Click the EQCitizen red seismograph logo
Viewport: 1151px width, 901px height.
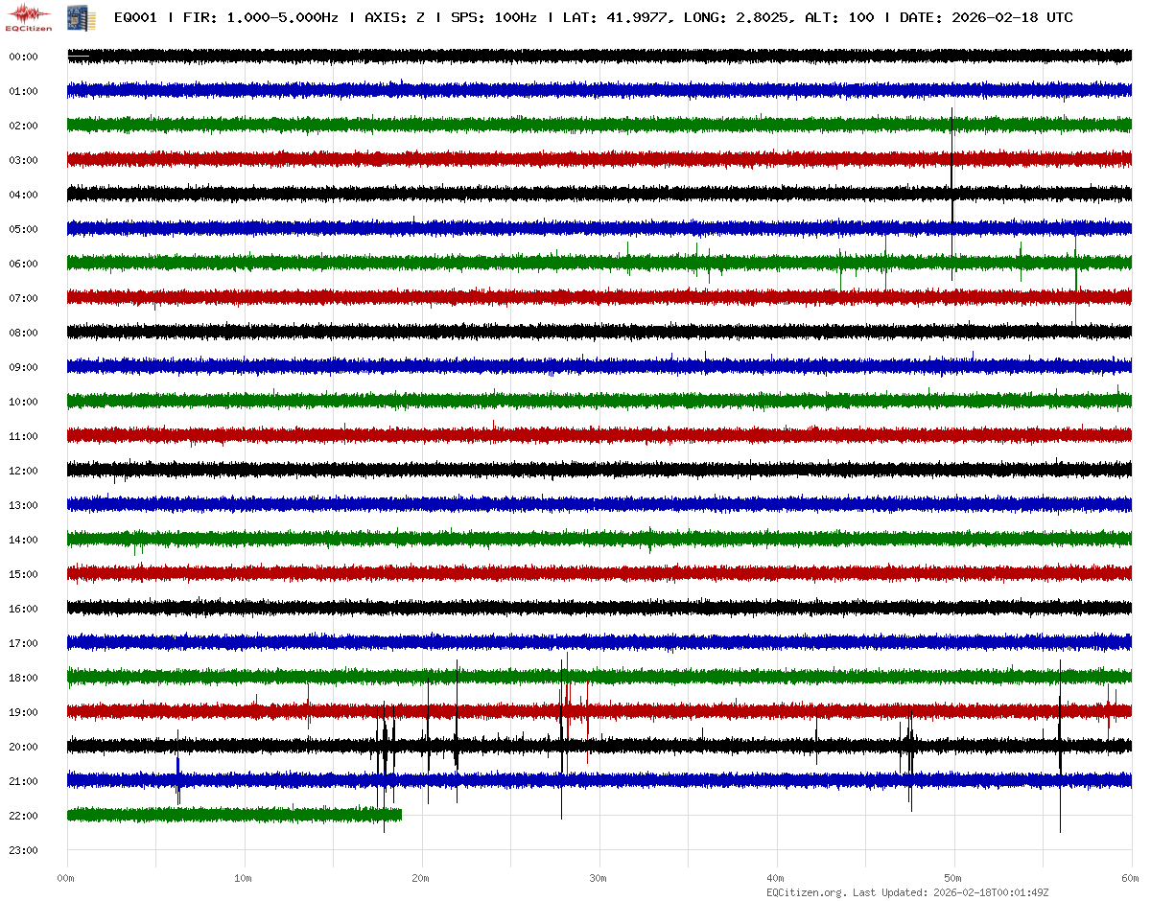click(29, 16)
